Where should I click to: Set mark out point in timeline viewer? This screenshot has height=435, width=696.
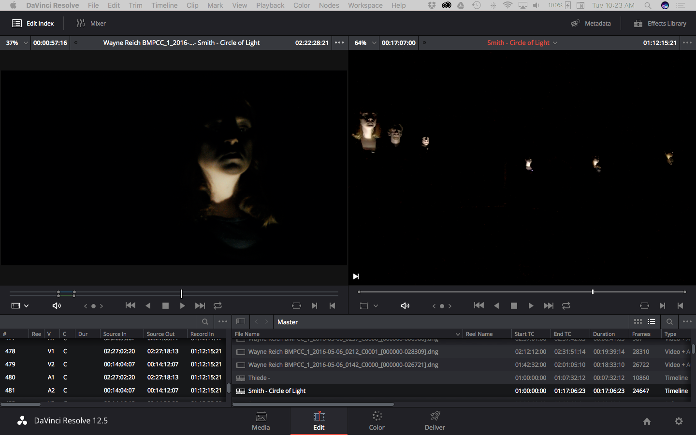point(680,305)
